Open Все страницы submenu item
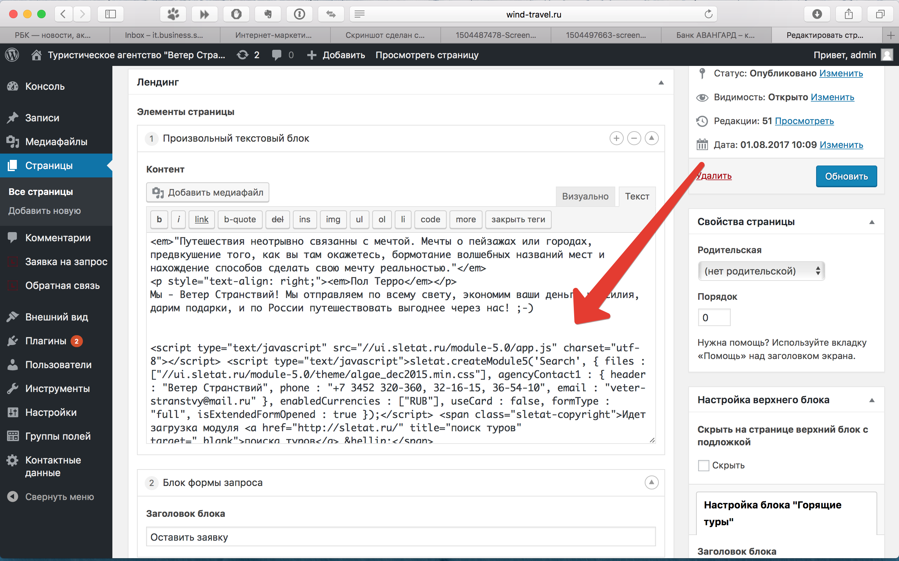 41,192
